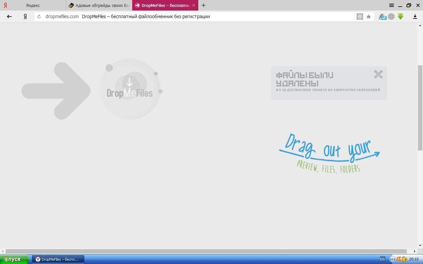
Task: Open the browser hamburger menu
Action: click(392, 5)
